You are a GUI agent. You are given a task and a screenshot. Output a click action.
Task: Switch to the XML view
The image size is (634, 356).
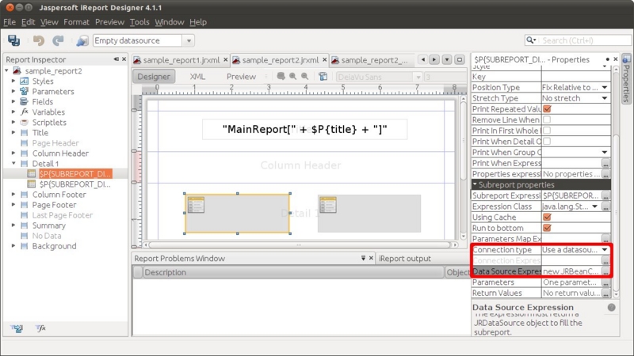(197, 76)
